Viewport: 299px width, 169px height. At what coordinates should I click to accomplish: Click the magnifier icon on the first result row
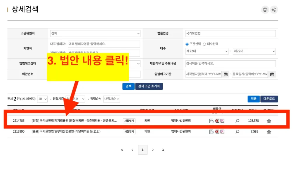coord(237,121)
